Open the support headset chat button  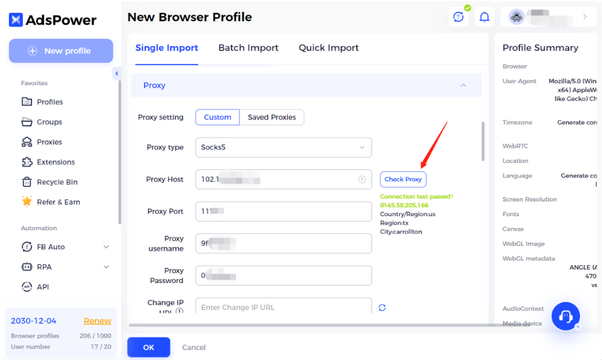[565, 316]
